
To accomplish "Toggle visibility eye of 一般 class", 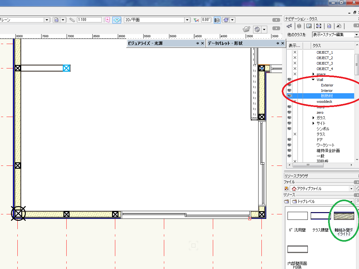I will coord(289,156).
